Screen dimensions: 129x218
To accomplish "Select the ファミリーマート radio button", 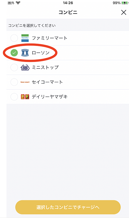I will 14,38.
